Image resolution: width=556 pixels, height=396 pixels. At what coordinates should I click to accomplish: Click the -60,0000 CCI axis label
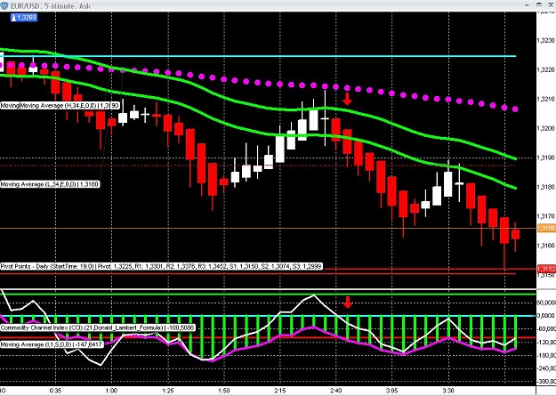(x=546, y=329)
